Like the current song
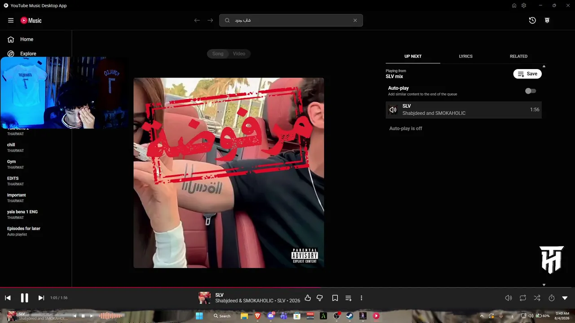Image resolution: width=575 pixels, height=323 pixels. pyautogui.click(x=308, y=298)
